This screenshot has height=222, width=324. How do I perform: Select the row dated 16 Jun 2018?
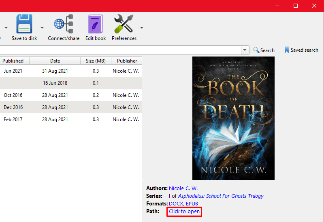tap(71, 83)
